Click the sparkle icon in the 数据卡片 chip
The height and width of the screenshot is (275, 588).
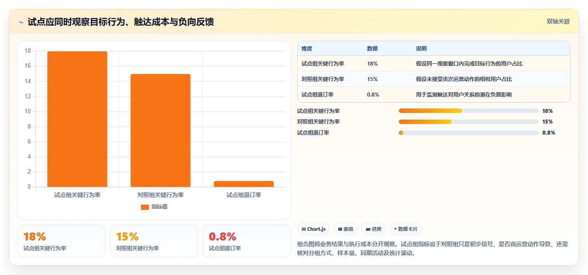click(x=395, y=229)
